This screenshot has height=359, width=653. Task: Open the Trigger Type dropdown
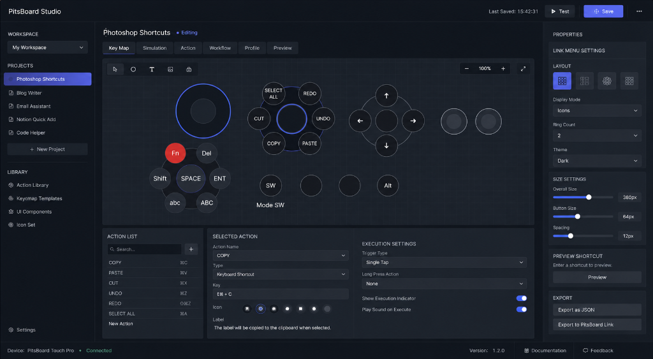(444, 262)
